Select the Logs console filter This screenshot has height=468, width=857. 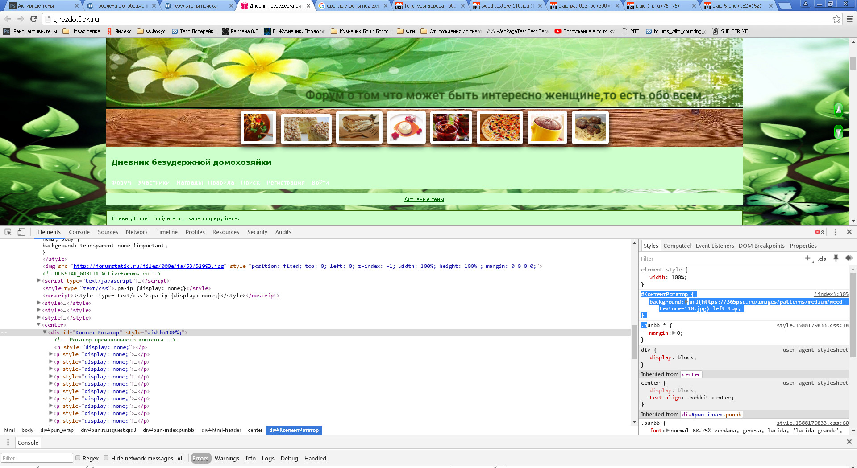pos(268,458)
